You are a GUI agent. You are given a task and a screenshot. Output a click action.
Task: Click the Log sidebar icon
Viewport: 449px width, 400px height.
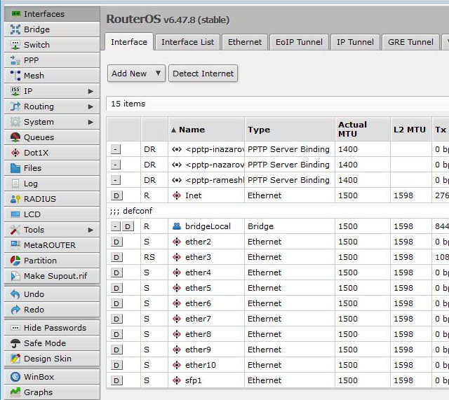tap(15, 184)
